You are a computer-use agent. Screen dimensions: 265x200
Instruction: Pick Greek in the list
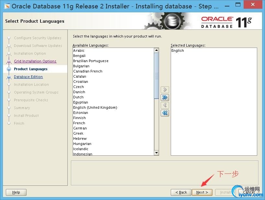point(113,133)
